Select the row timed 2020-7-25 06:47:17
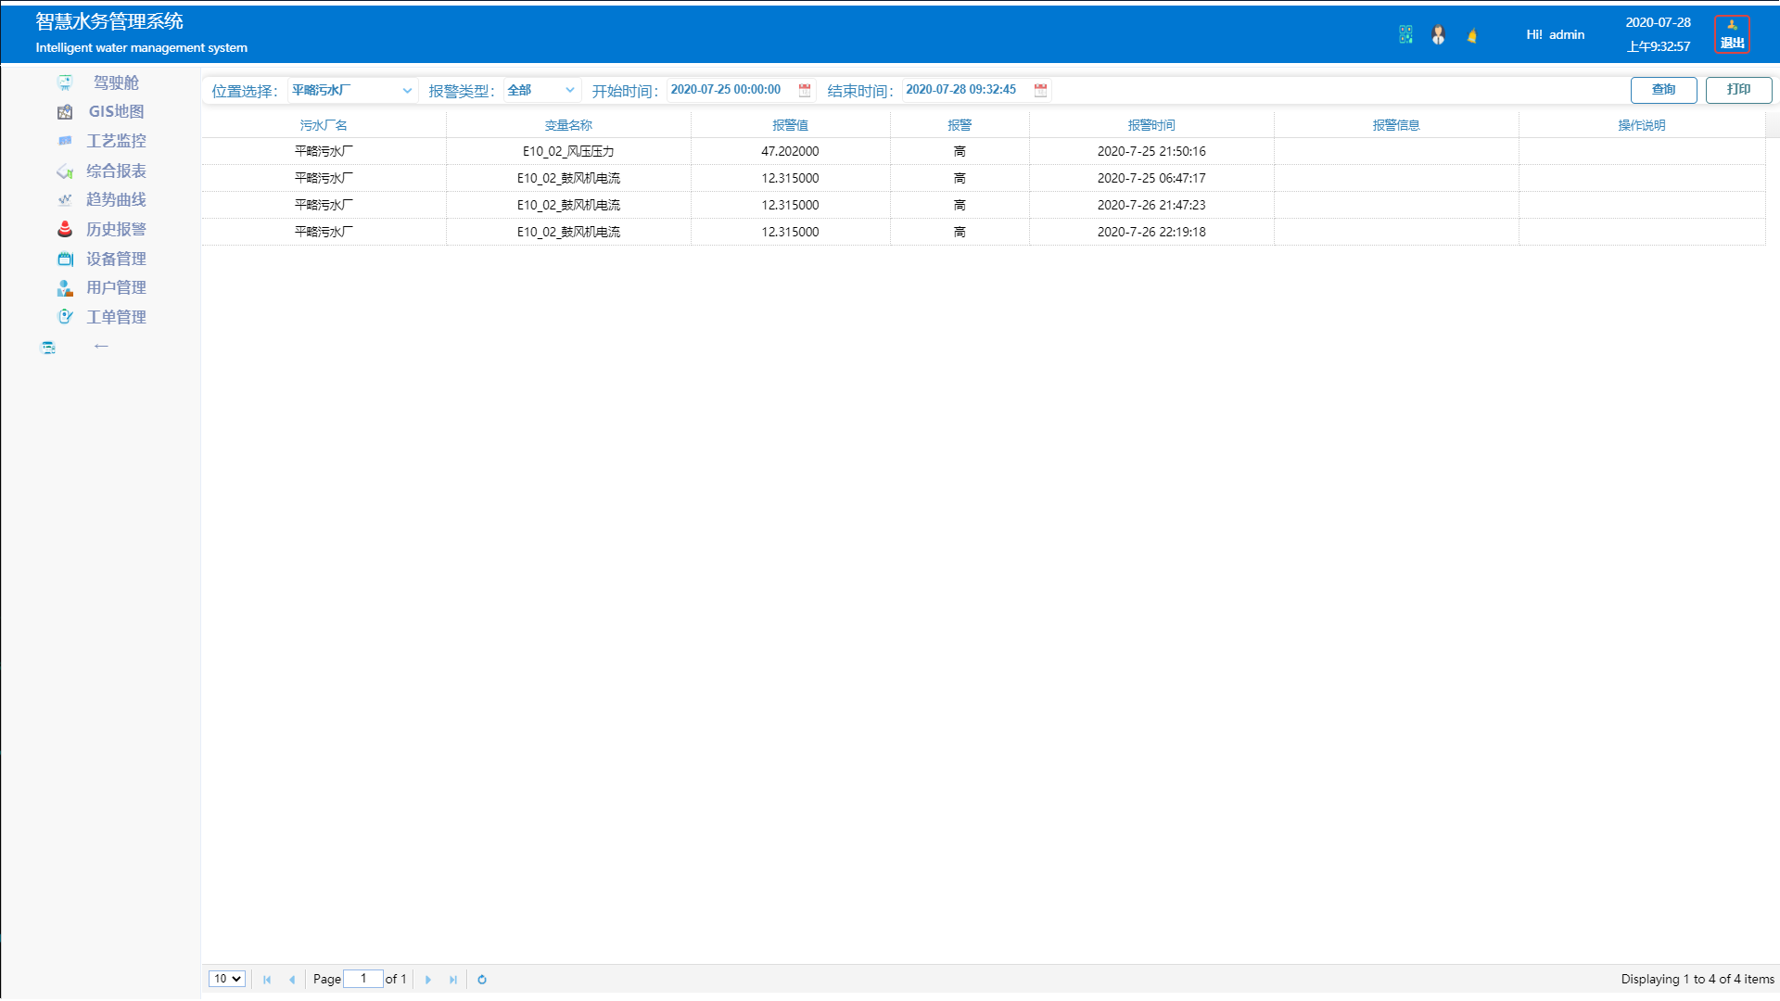Viewport: 1780px width, 1001px height. point(984,178)
